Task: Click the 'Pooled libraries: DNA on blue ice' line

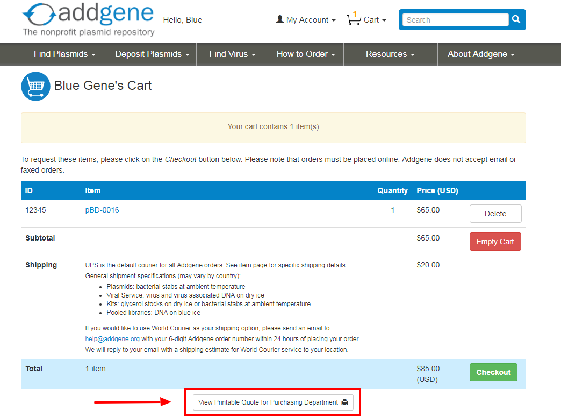Action: [x=154, y=313]
